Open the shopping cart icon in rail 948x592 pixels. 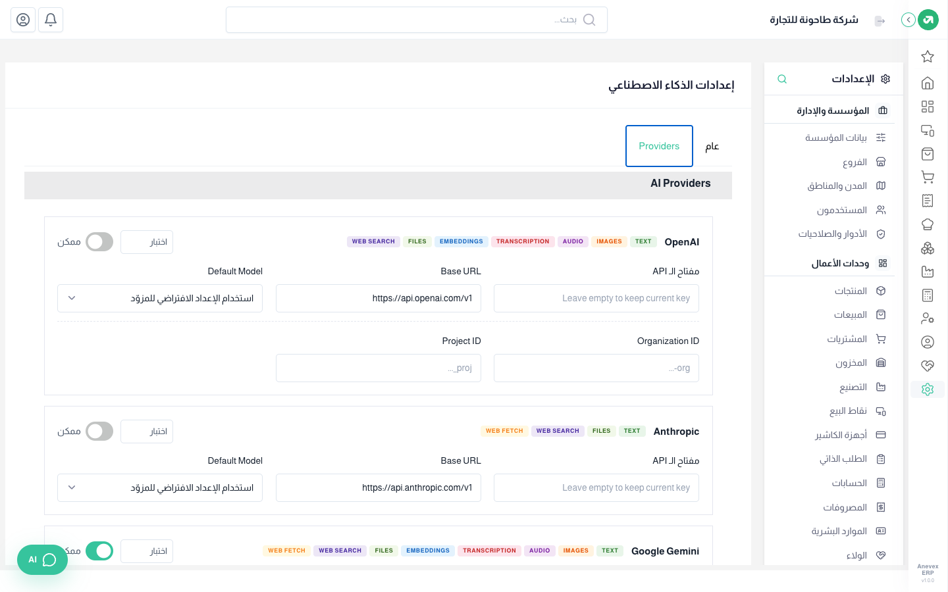click(928, 177)
